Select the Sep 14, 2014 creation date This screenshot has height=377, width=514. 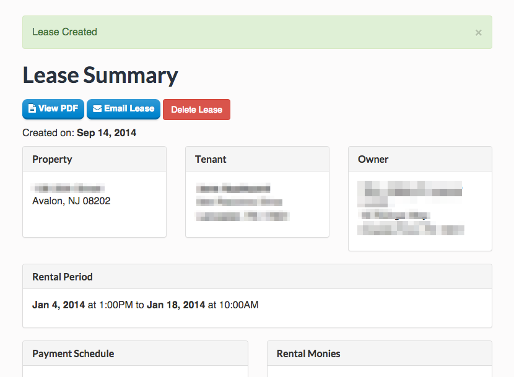click(107, 132)
